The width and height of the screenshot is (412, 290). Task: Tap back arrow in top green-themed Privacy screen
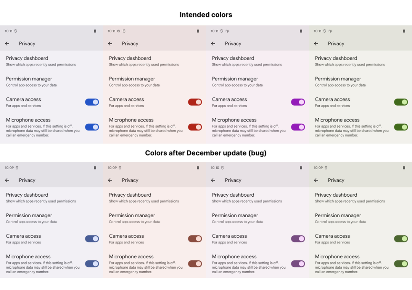[x=316, y=44]
